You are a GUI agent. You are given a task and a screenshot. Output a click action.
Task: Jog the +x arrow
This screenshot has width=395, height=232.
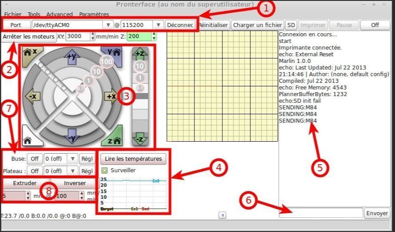point(111,96)
